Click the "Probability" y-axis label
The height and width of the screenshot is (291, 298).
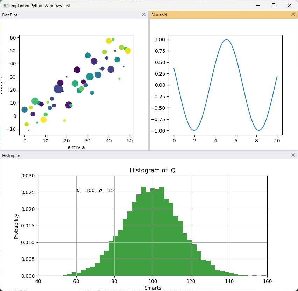pyautogui.click(x=16, y=226)
